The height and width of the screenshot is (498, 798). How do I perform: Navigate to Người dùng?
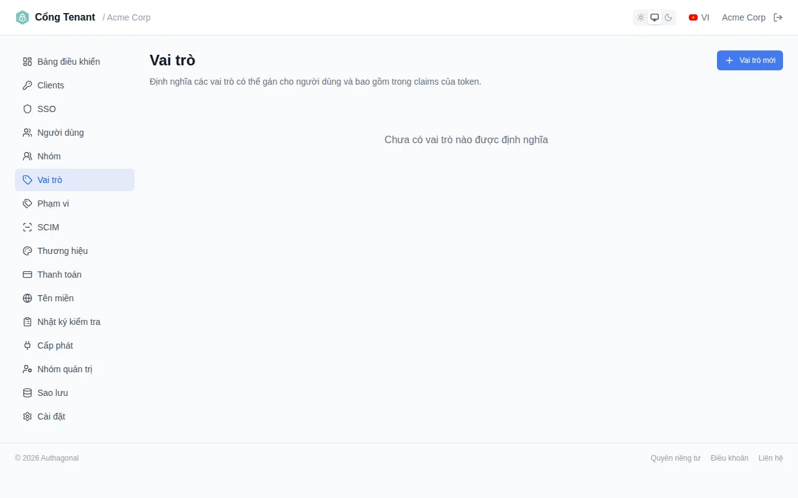(x=75, y=133)
